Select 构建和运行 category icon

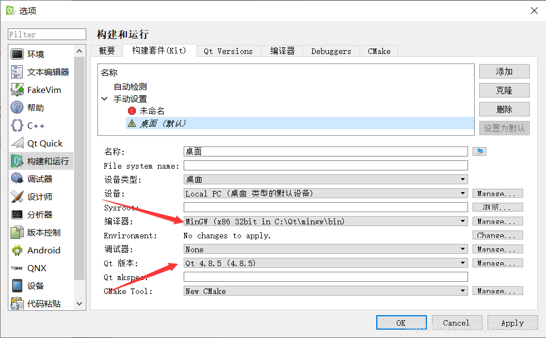17,161
